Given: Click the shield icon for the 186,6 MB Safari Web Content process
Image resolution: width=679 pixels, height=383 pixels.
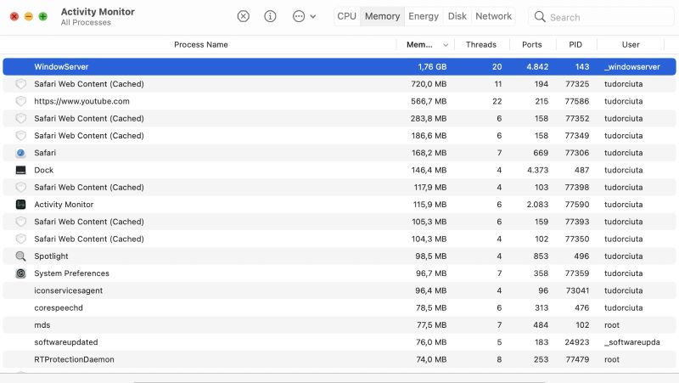Looking at the screenshot, I should tap(20, 136).
